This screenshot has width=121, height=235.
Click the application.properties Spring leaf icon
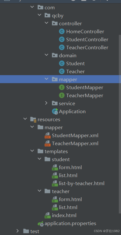coord(40,223)
